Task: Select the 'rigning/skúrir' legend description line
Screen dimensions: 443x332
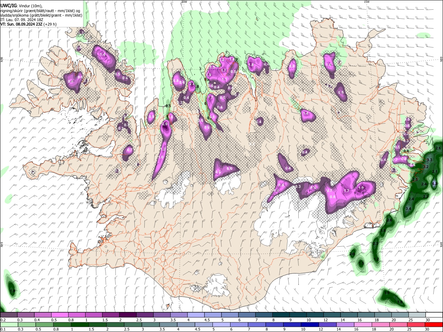Action: coord(40,11)
